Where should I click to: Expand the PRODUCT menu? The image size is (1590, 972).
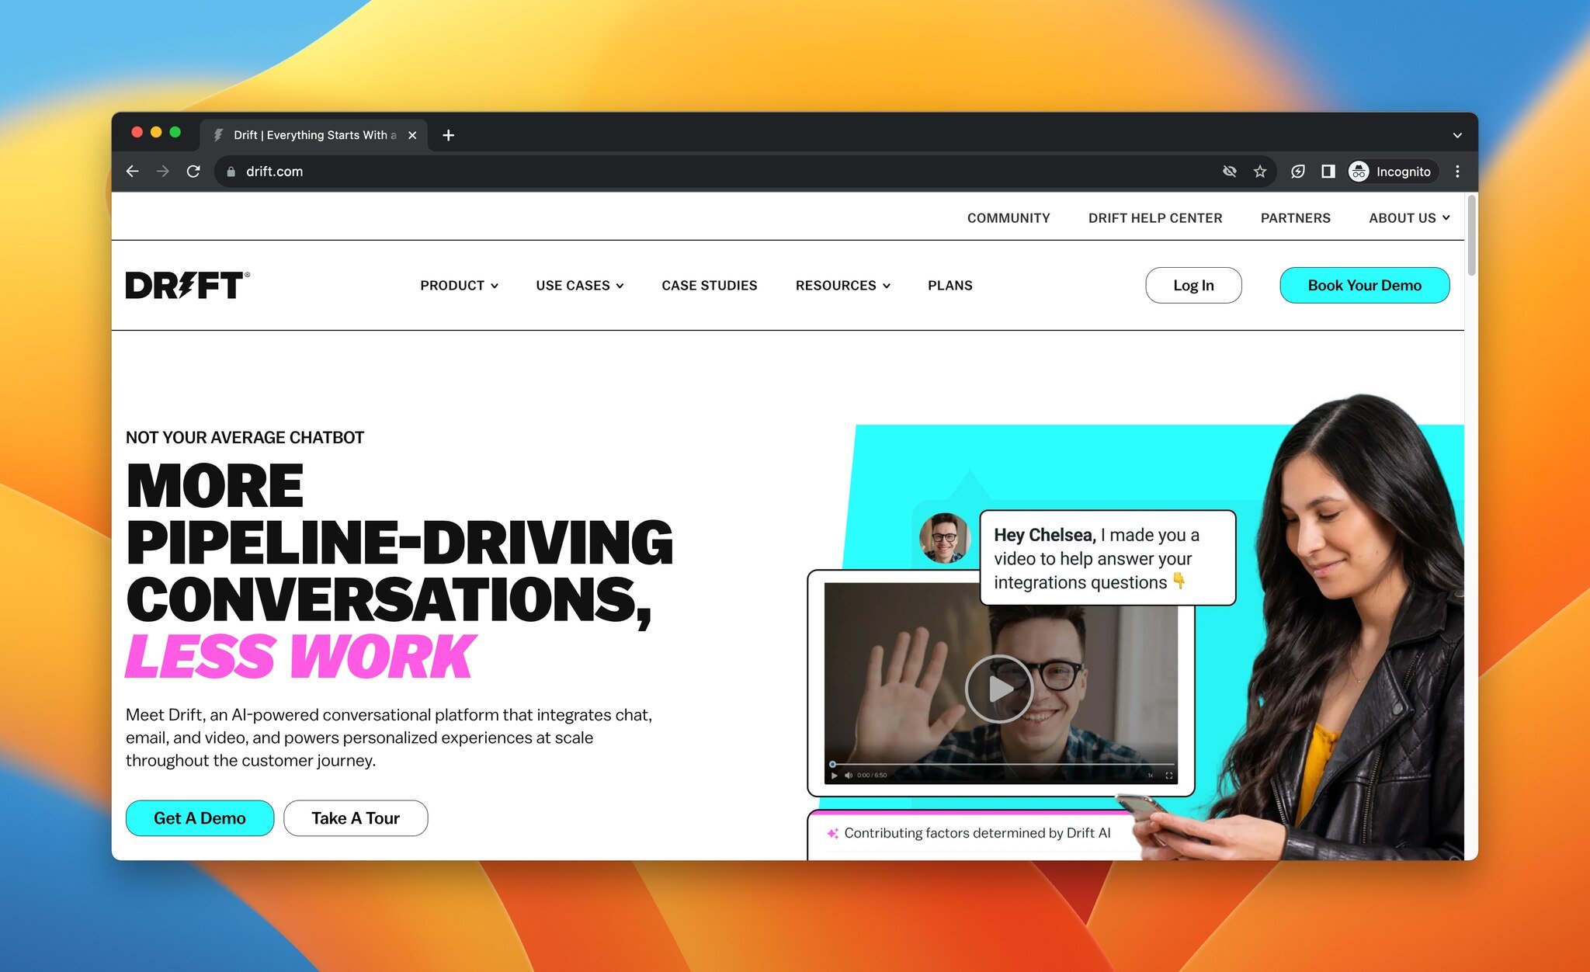point(459,286)
